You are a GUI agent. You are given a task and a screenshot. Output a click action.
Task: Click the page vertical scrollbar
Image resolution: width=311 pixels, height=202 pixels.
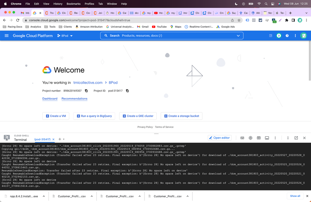[310, 60]
